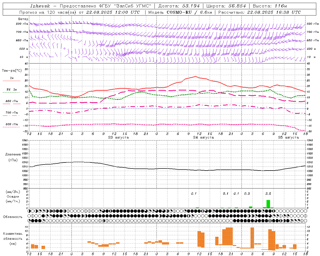The height and width of the screenshot is (256, 320).
Task: Click the '(мм/3ч.)' precipitation unit label
Action: 13,192
